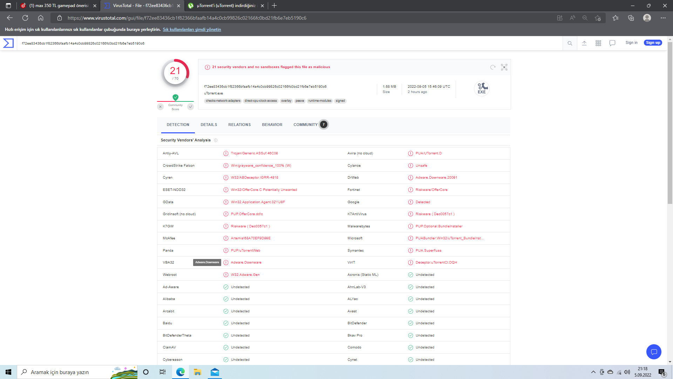
Task: Open browser tab actions menu icon
Action: (x=8, y=6)
